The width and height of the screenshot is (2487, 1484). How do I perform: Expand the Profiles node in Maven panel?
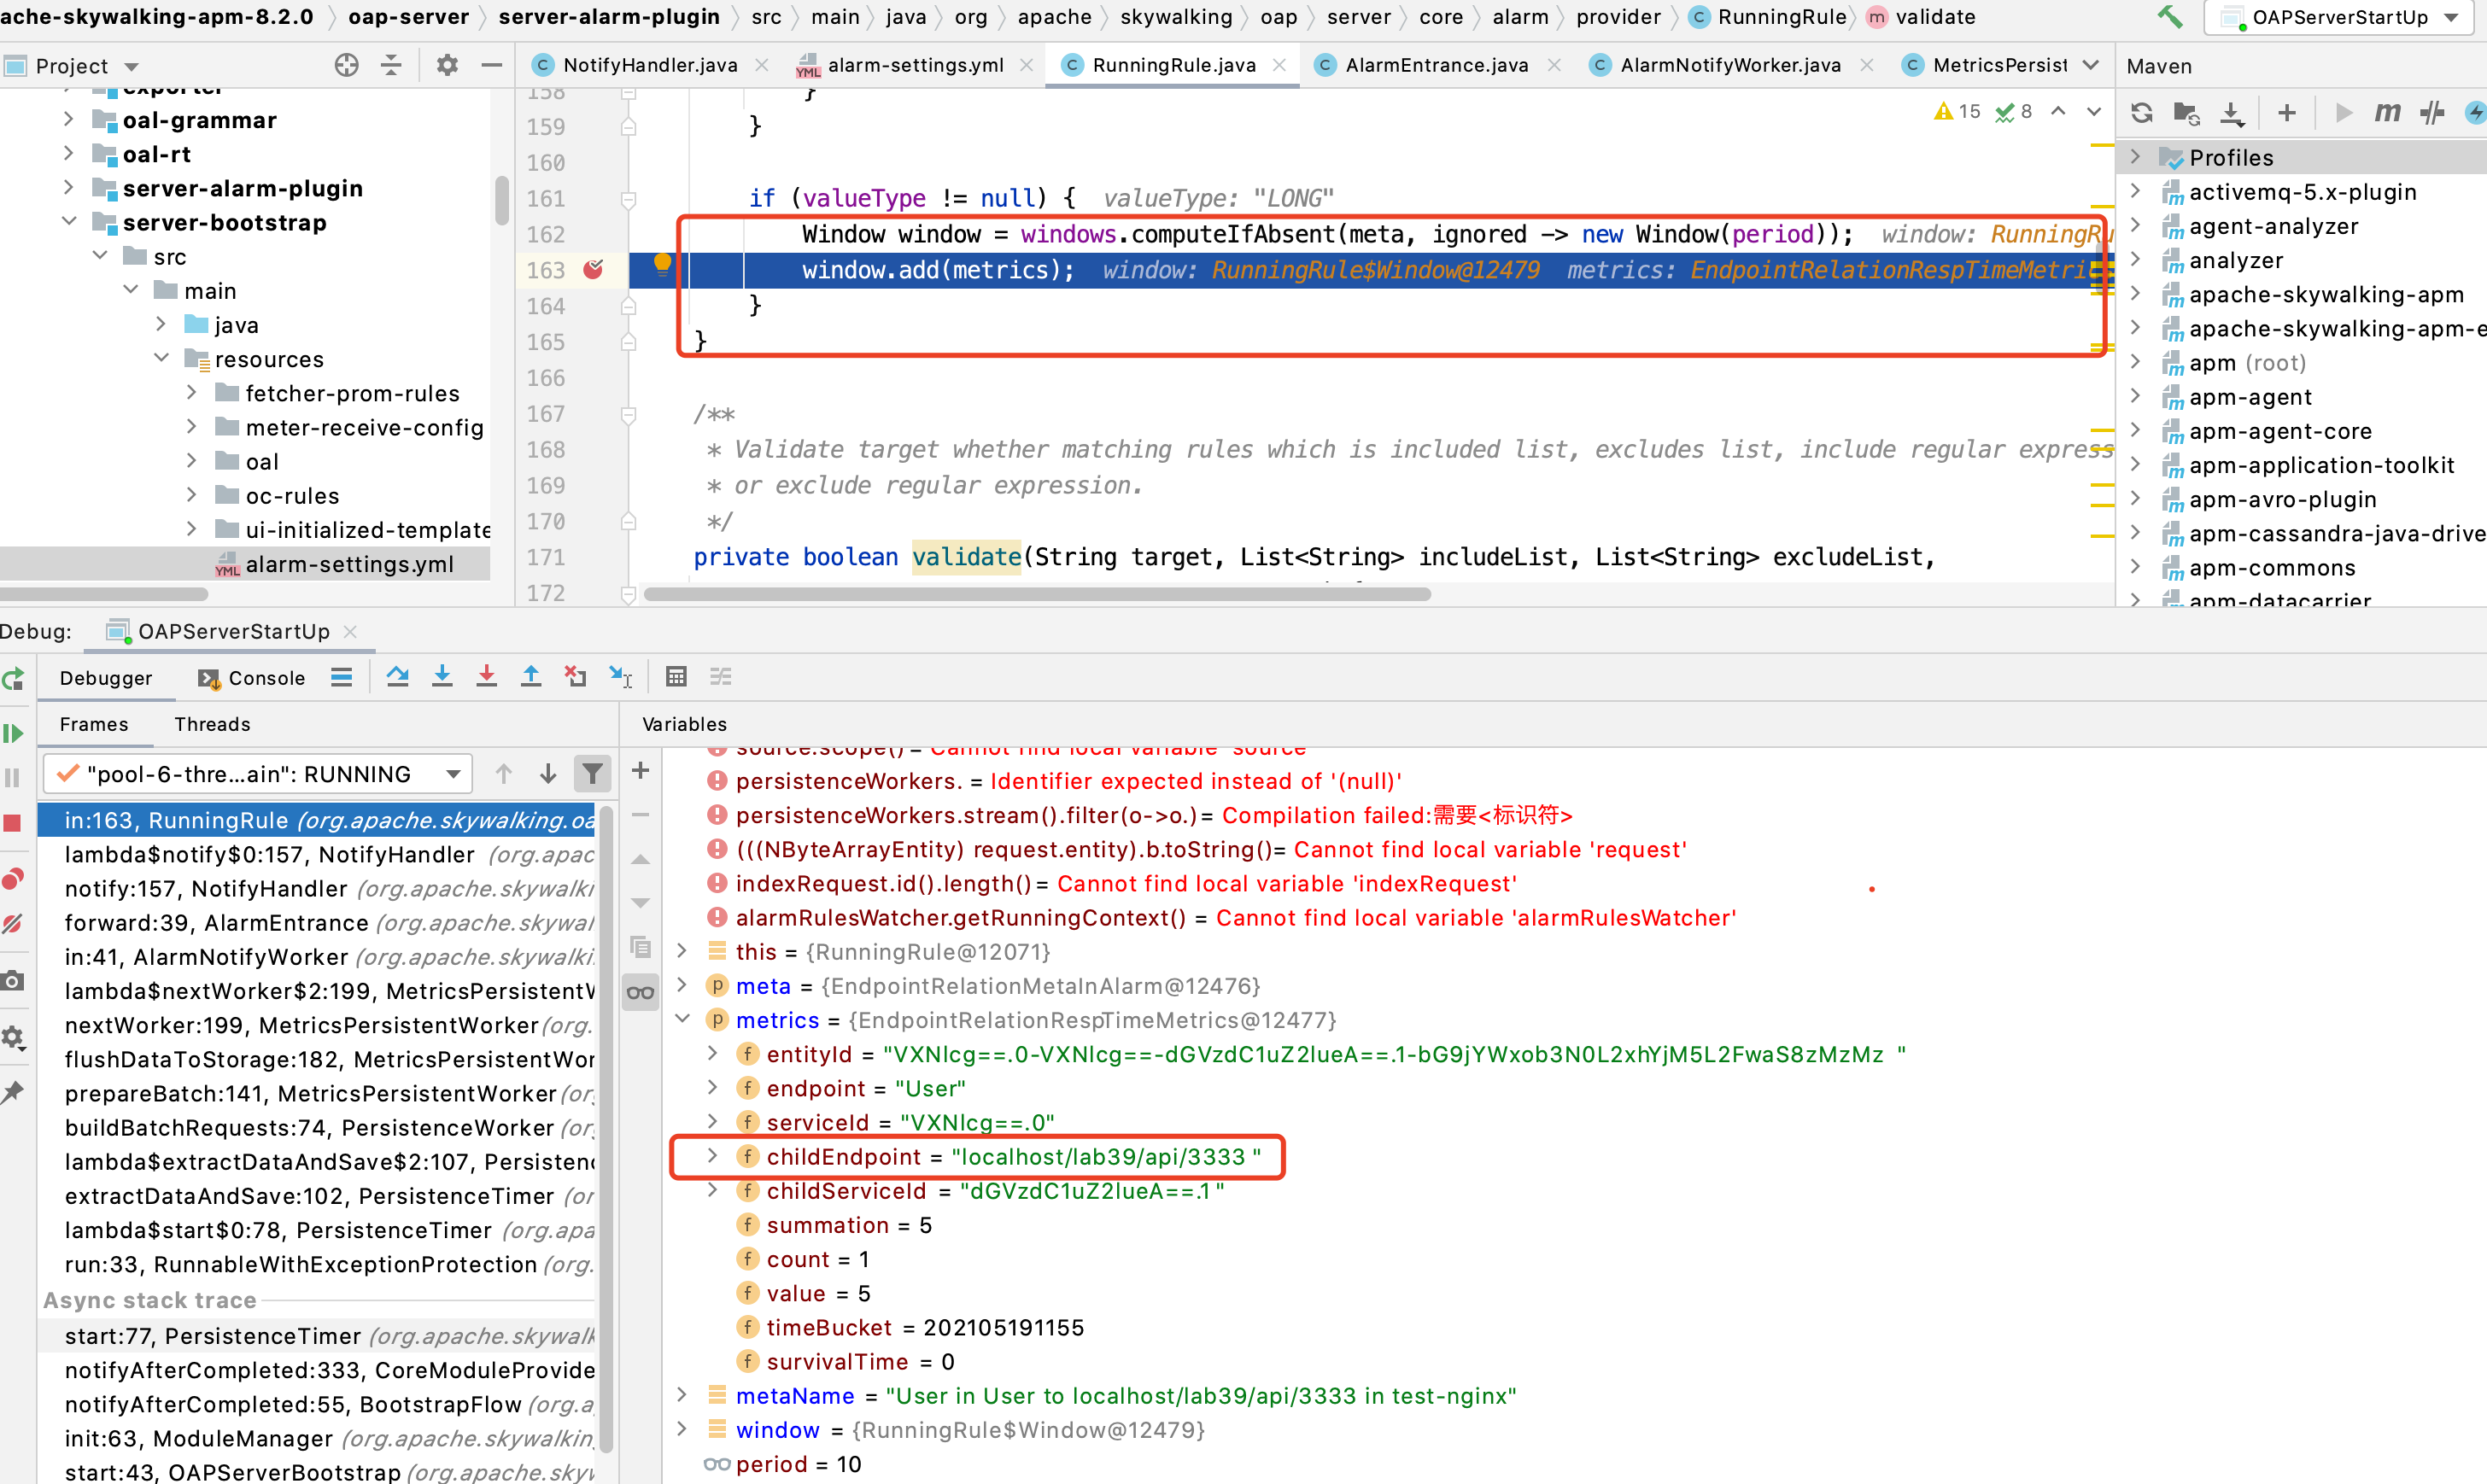point(2137,157)
